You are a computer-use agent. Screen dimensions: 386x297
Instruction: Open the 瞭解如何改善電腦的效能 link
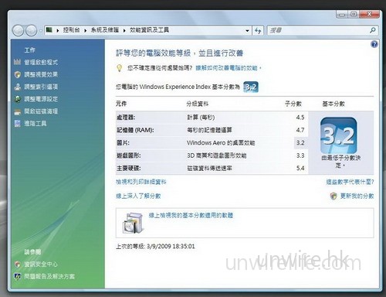[226, 68]
